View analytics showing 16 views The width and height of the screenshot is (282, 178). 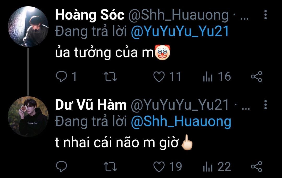tap(208, 77)
